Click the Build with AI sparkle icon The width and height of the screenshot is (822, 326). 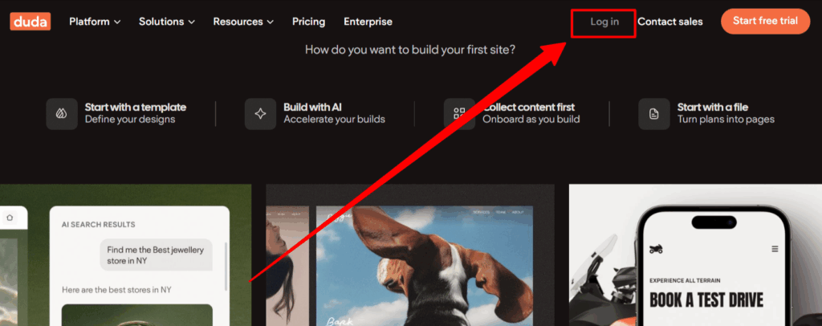coord(260,114)
